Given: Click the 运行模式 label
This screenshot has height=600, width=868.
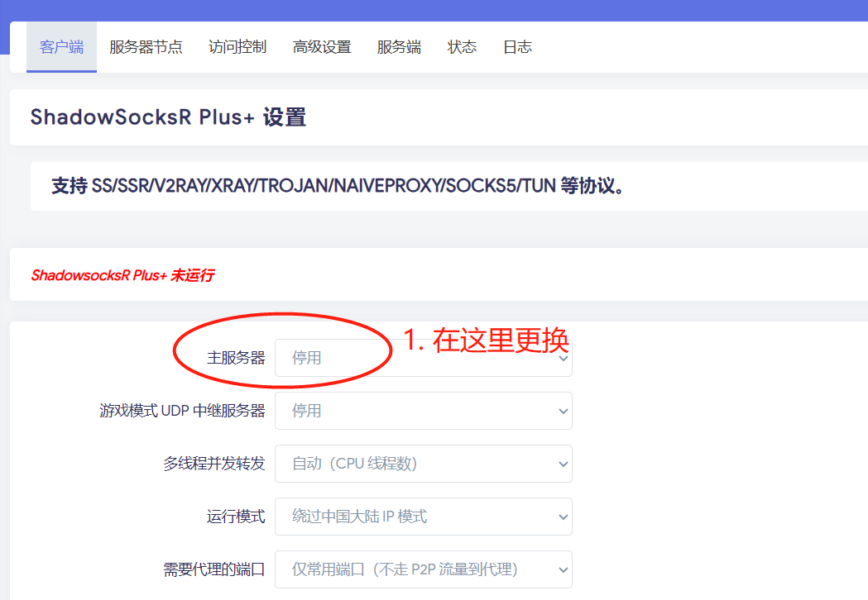Looking at the screenshot, I should (236, 517).
